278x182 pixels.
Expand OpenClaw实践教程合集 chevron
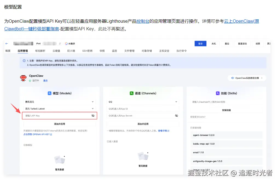(x=262, y=78)
